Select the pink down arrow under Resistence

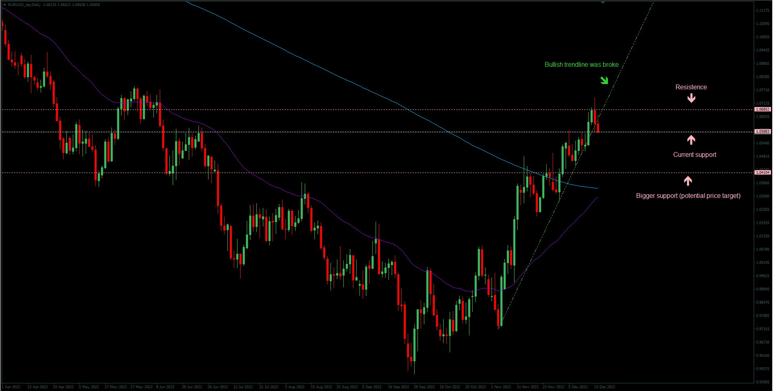tap(691, 98)
